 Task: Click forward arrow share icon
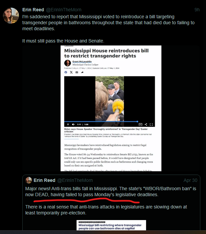pos(82,72)
